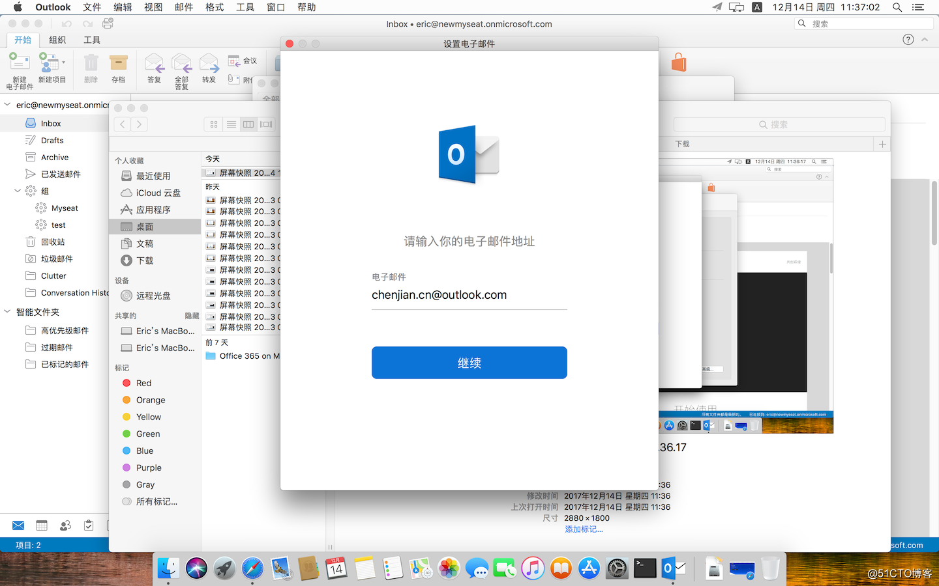Switch to Tasks view at bottom of sidebar
Viewport: 939px width, 586px height.
[89, 525]
